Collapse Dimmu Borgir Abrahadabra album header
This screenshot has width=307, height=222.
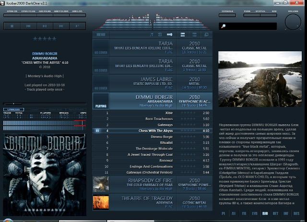click(153, 101)
